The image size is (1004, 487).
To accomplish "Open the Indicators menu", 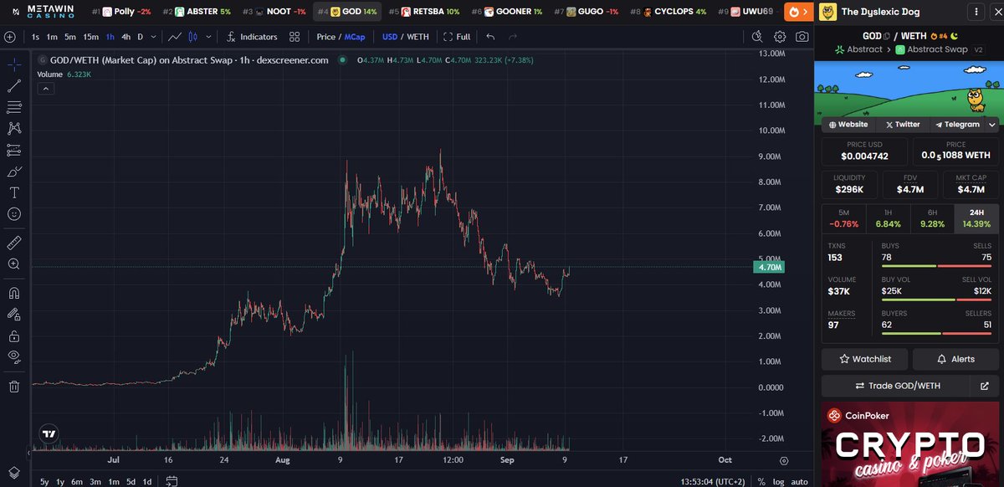I will click(252, 37).
